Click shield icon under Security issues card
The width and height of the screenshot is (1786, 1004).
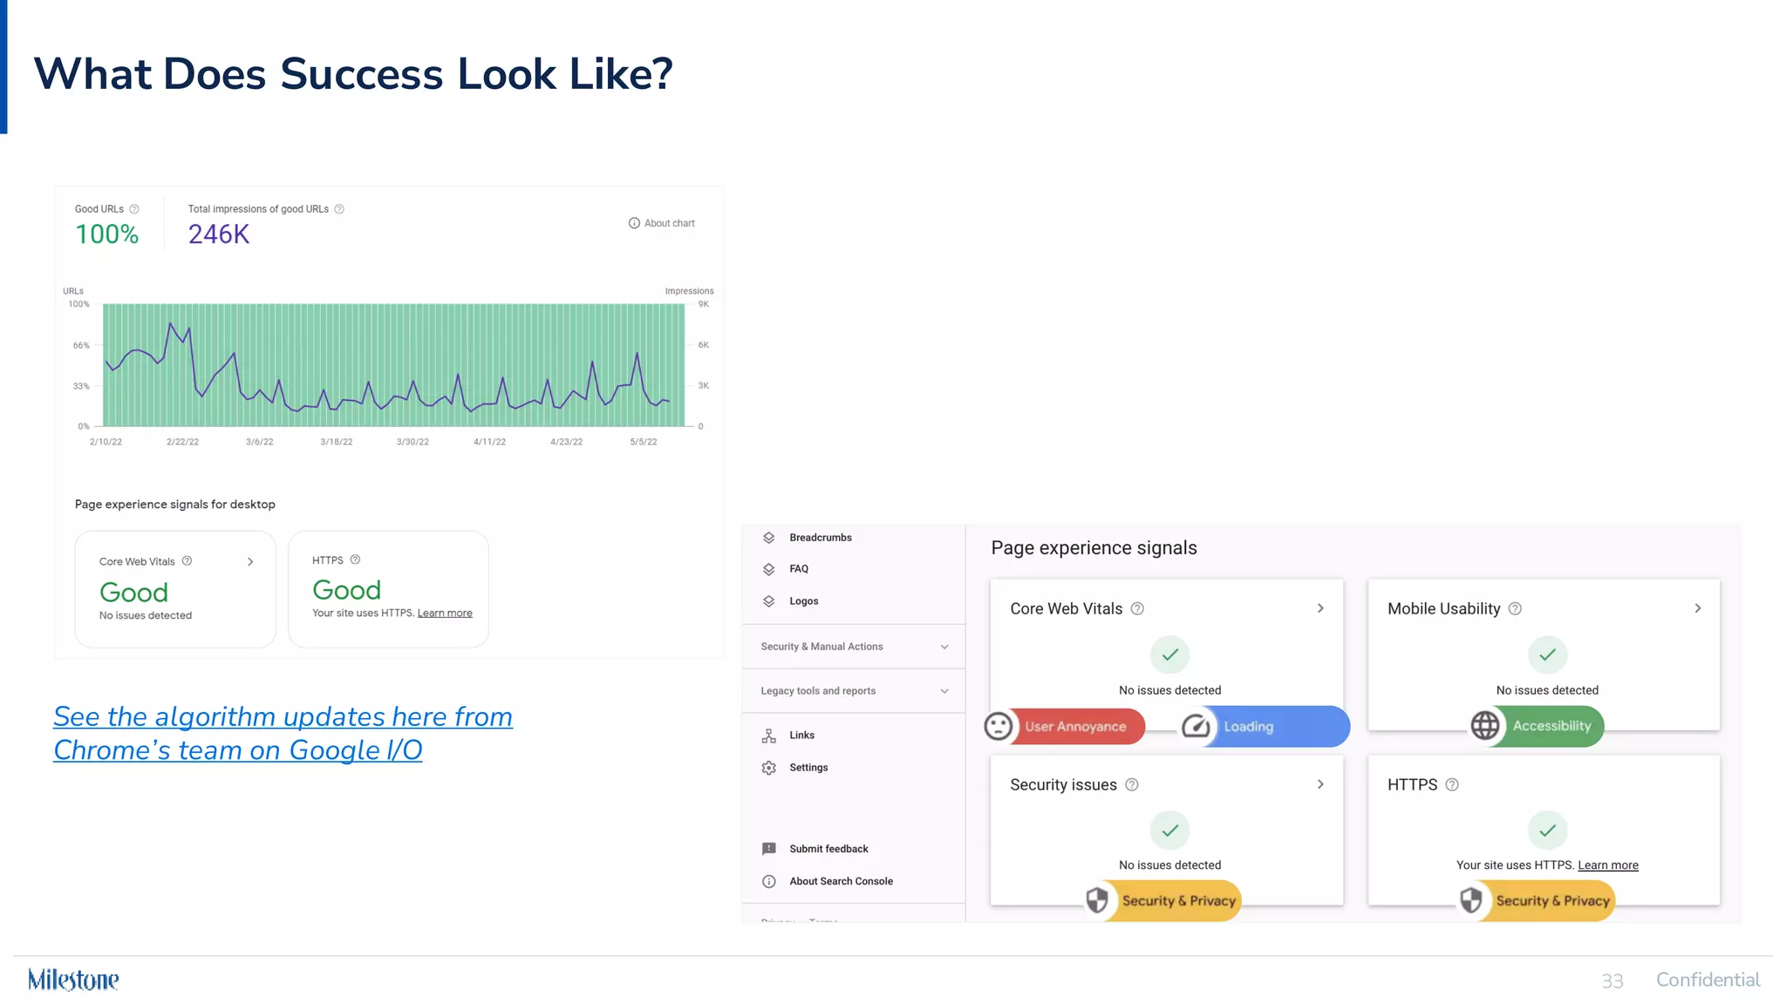coord(1097,900)
